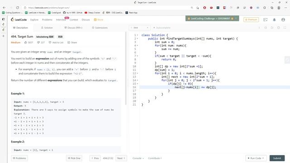Click the red Opera-style extension icon in toolbar
The width and height of the screenshot is (290, 163).
(204, 8)
